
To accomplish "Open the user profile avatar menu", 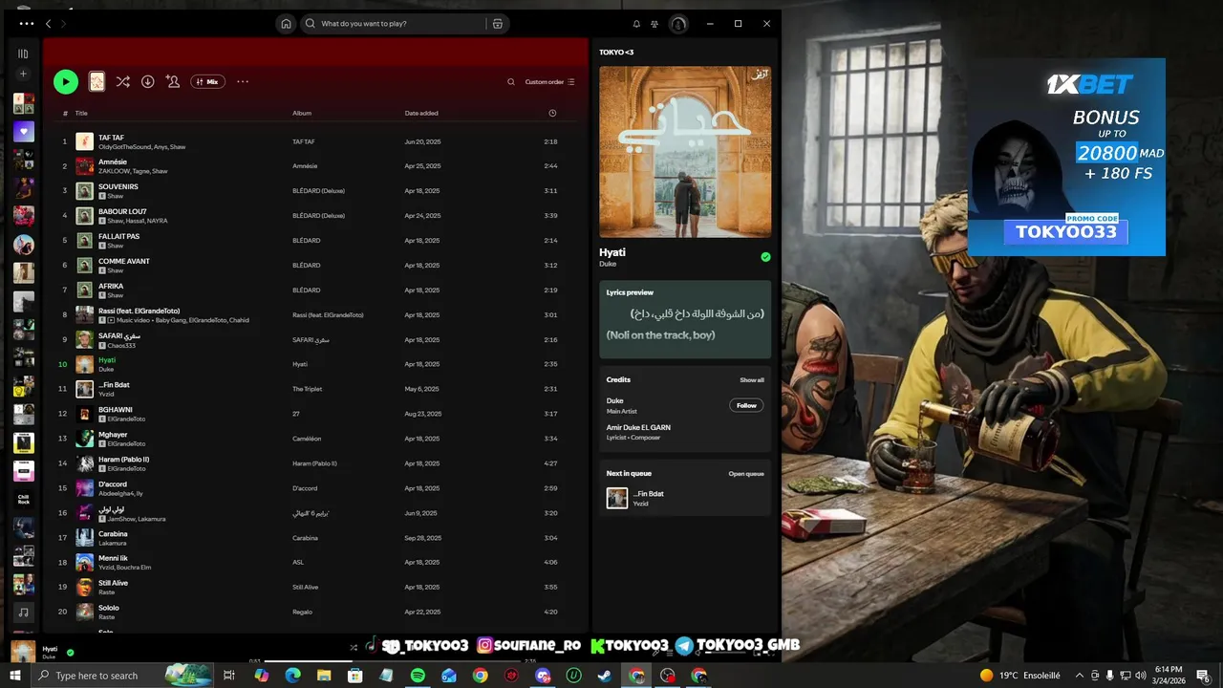I will tap(678, 24).
